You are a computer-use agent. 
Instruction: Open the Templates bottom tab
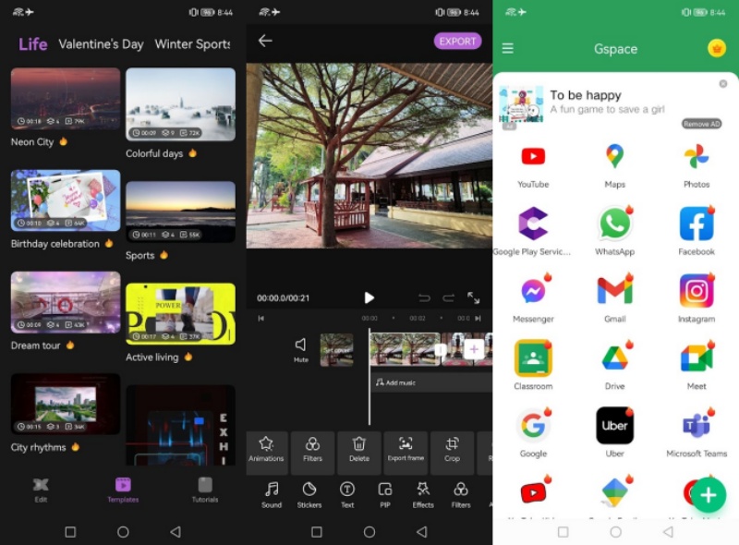pyautogui.click(x=123, y=490)
